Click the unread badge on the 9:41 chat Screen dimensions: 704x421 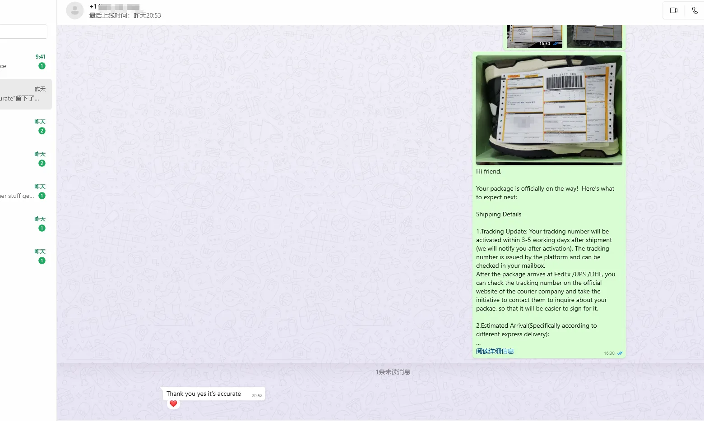(42, 66)
